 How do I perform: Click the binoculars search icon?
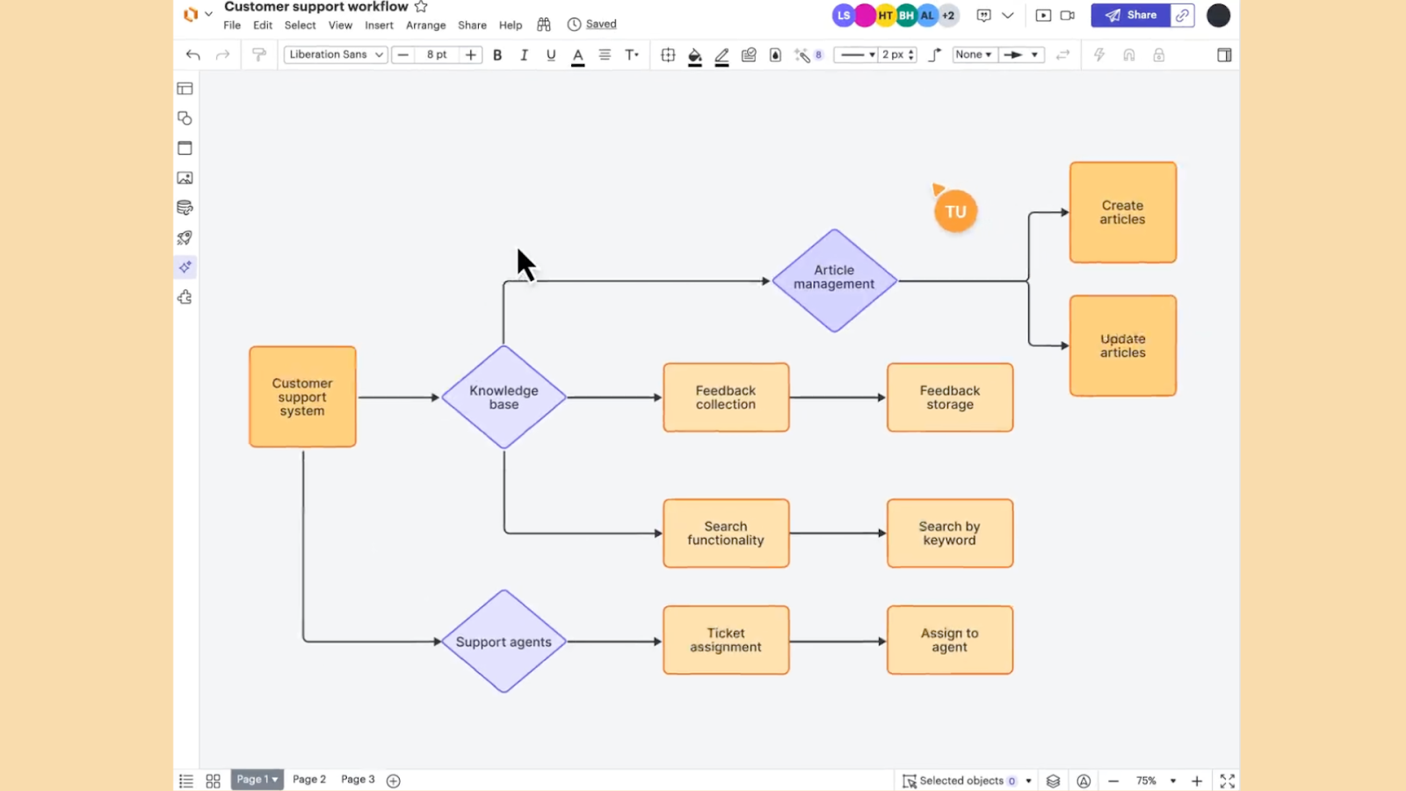pos(544,25)
